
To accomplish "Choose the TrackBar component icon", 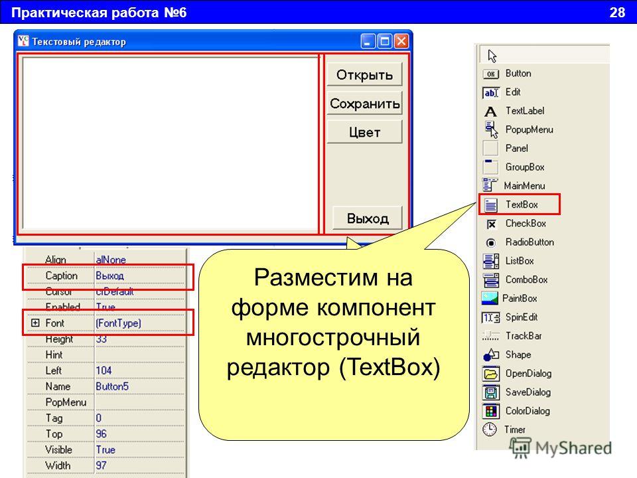I will (491, 336).
